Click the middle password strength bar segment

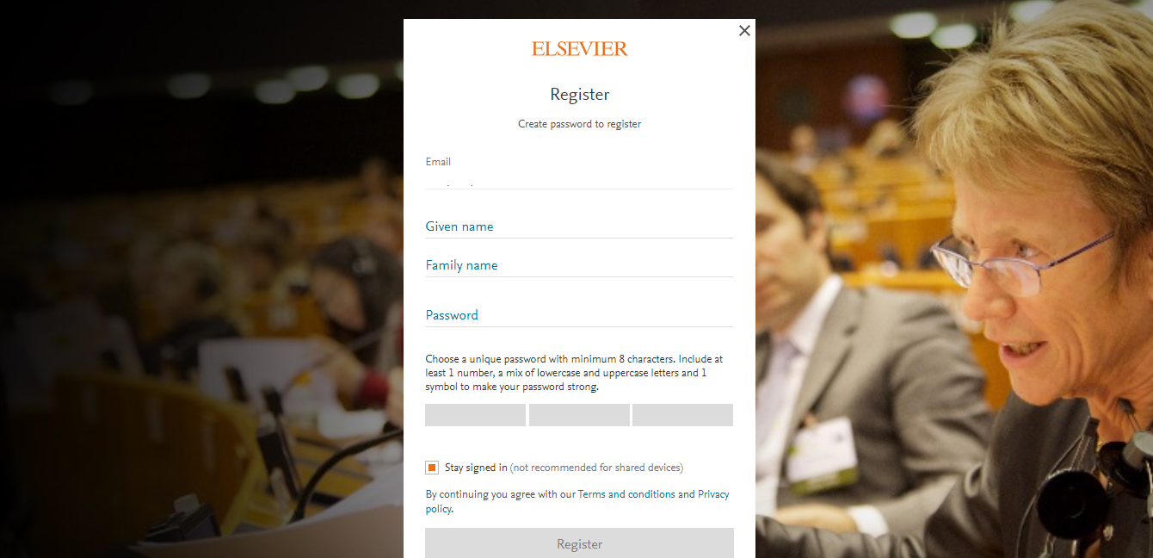tap(579, 415)
